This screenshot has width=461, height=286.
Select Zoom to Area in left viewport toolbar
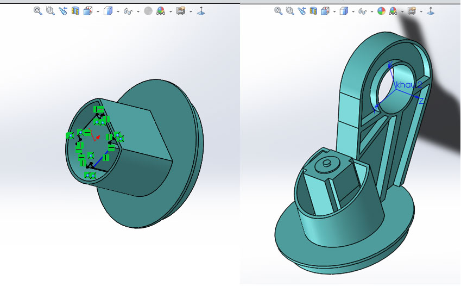50,10
